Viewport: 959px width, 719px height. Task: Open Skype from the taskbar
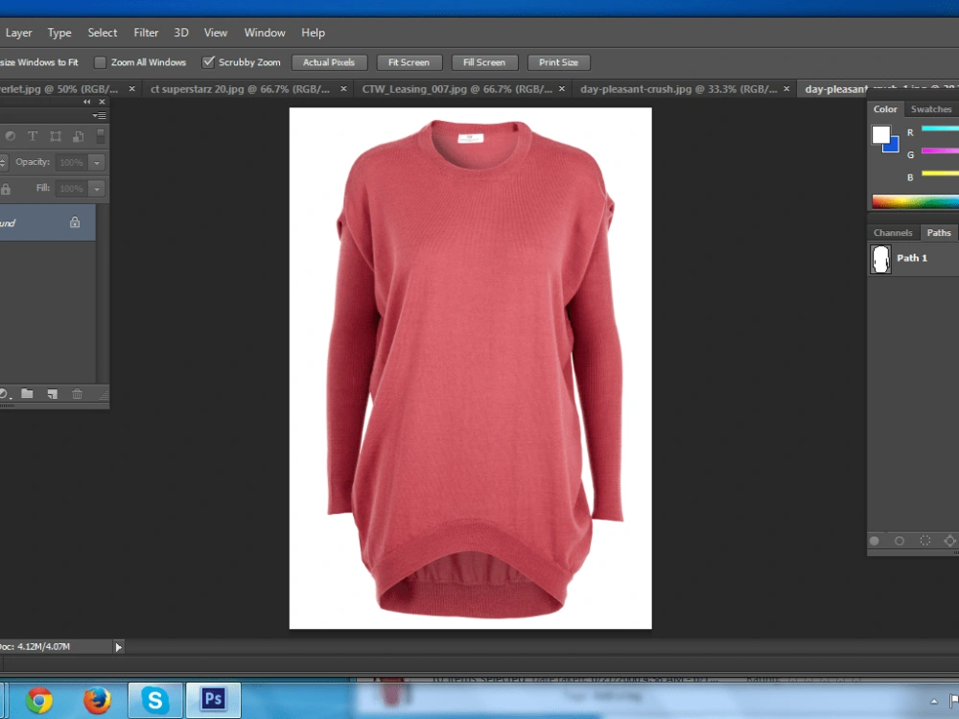154,700
